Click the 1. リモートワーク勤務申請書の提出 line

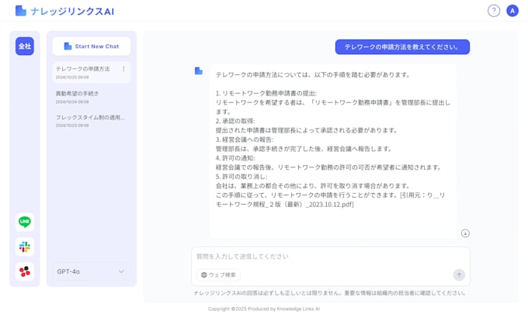click(266, 93)
